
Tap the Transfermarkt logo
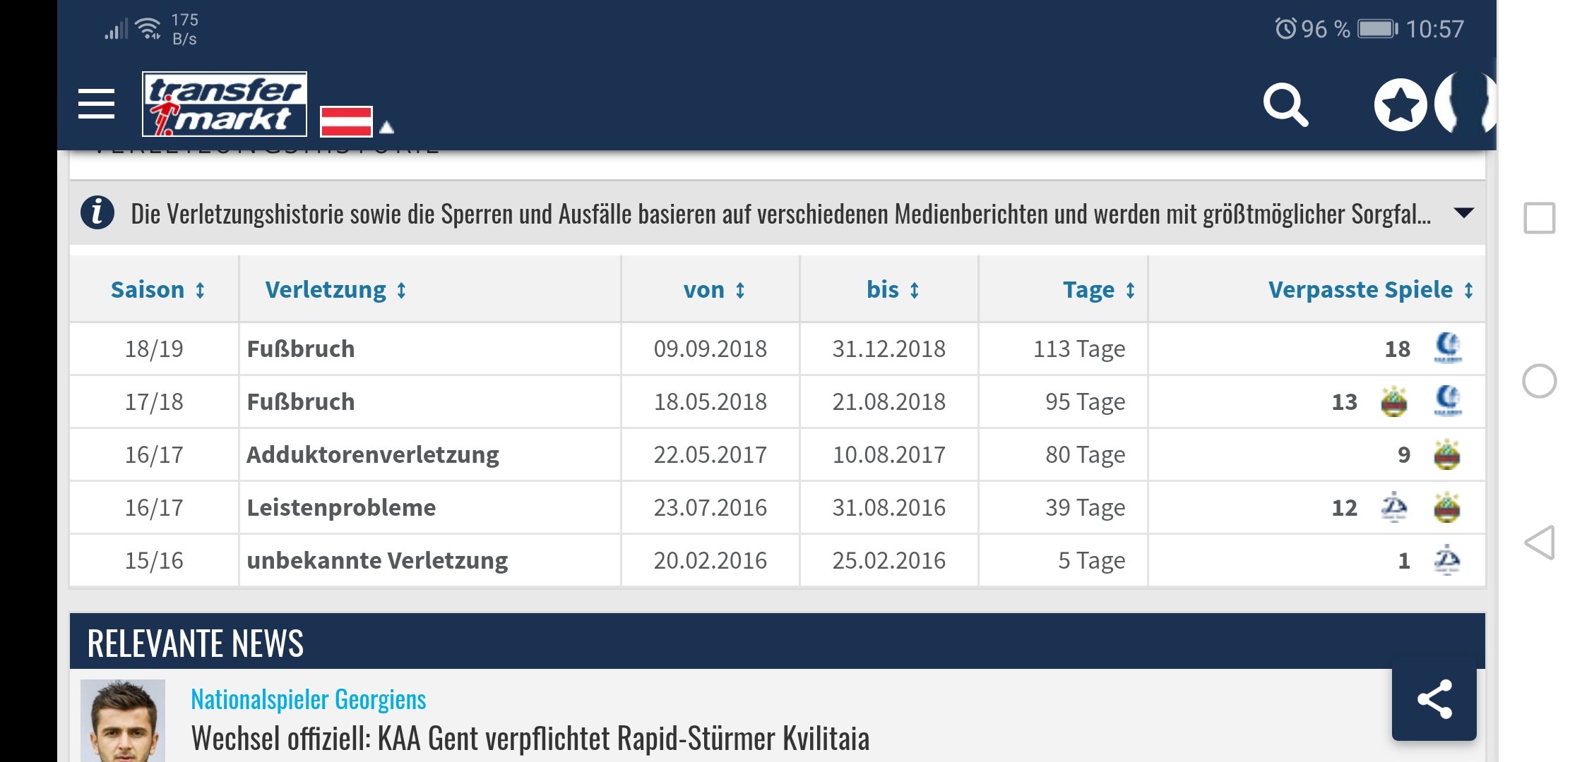pyautogui.click(x=225, y=104)
